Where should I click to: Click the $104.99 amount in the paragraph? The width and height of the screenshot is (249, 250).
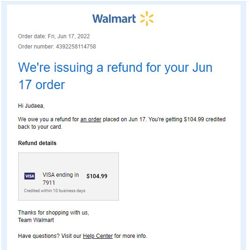click(194, 119)
